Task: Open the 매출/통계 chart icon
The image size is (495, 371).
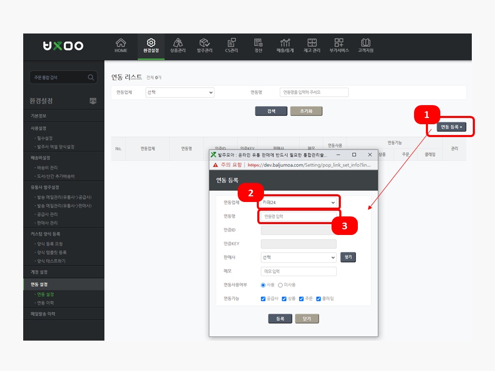Action: [285, 43]
